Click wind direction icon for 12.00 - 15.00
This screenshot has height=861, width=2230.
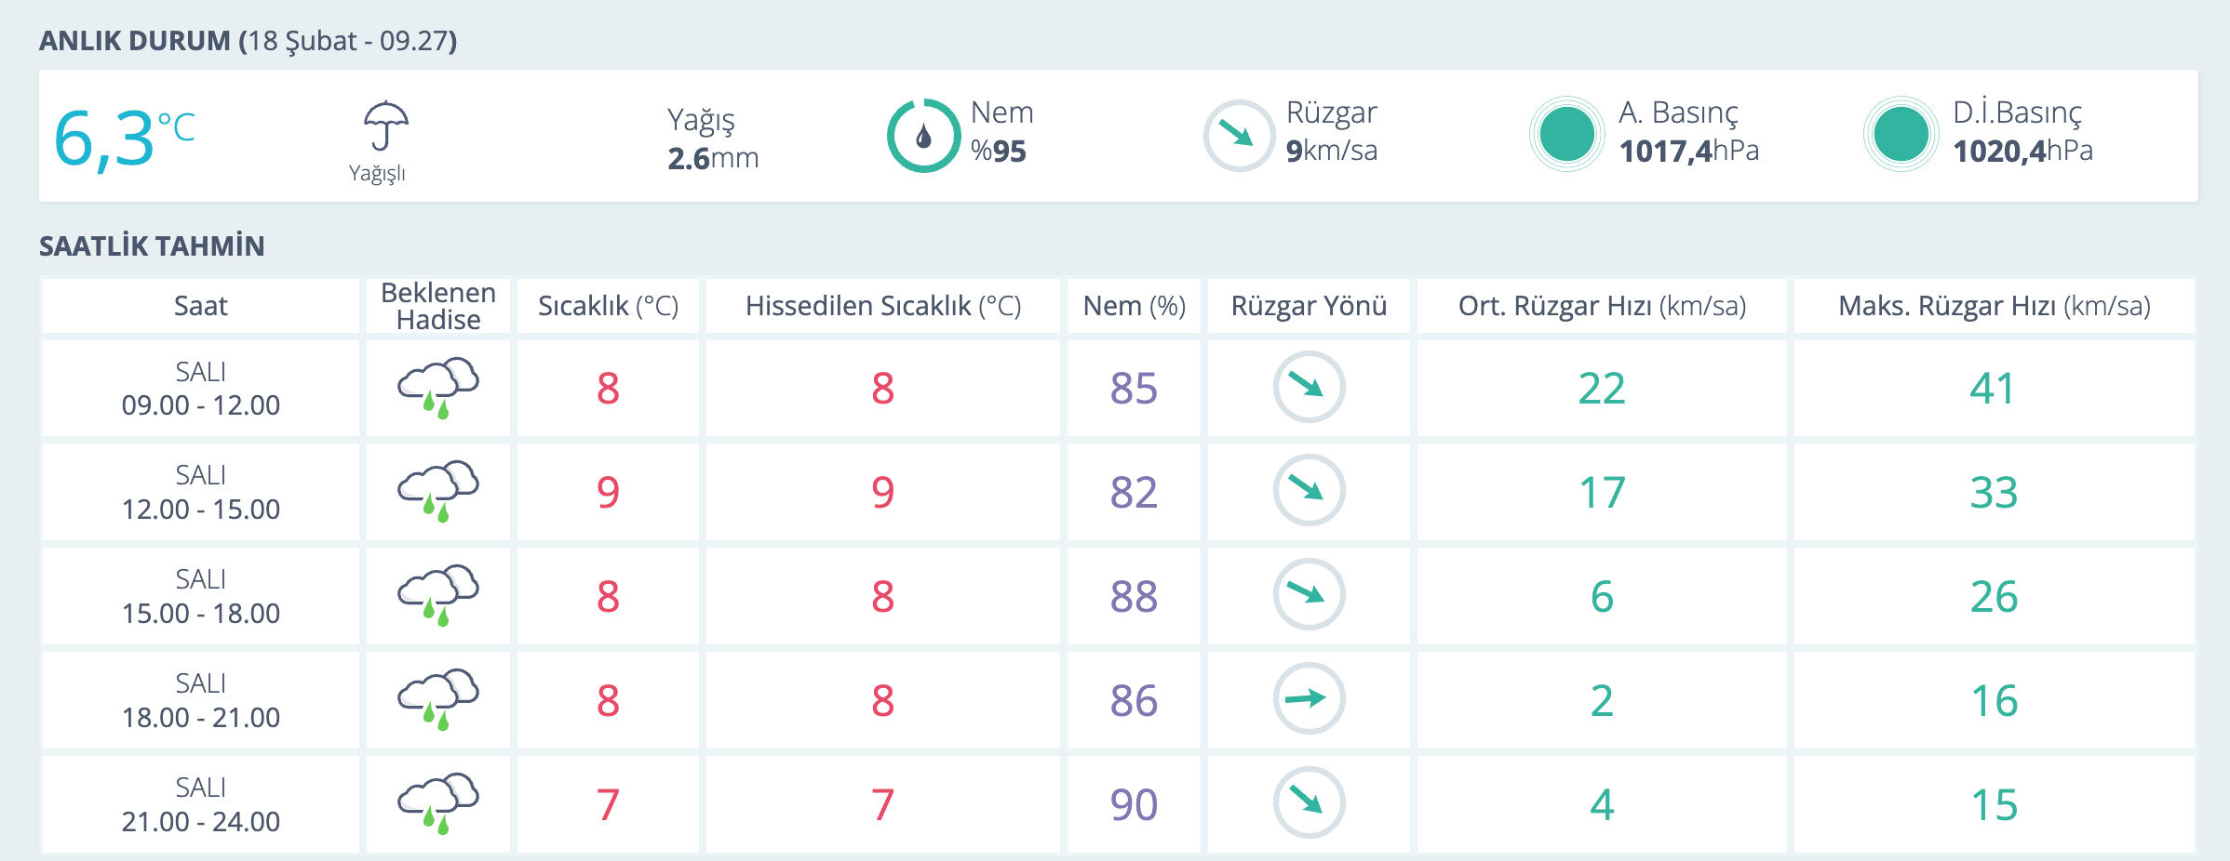tap(1309, 490)
